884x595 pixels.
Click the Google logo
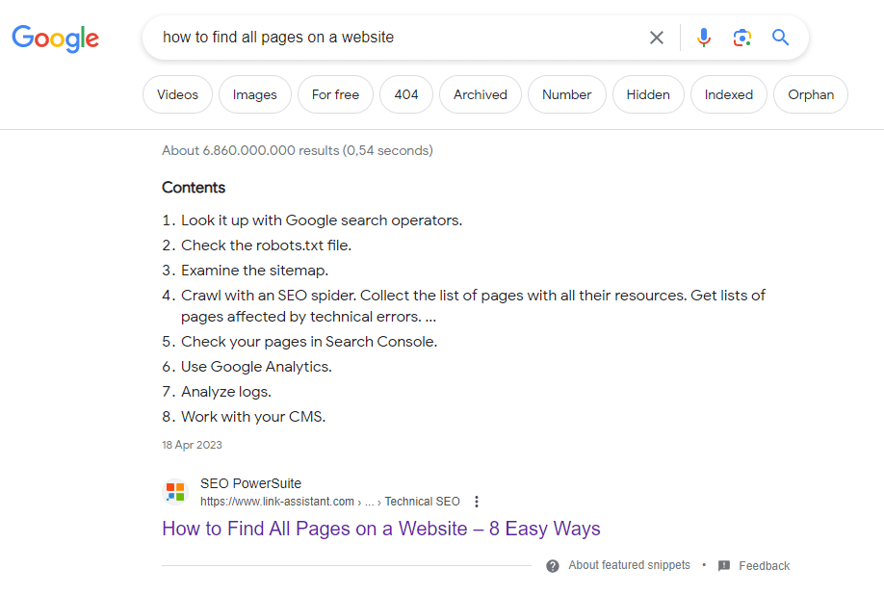tap(55, 39)
